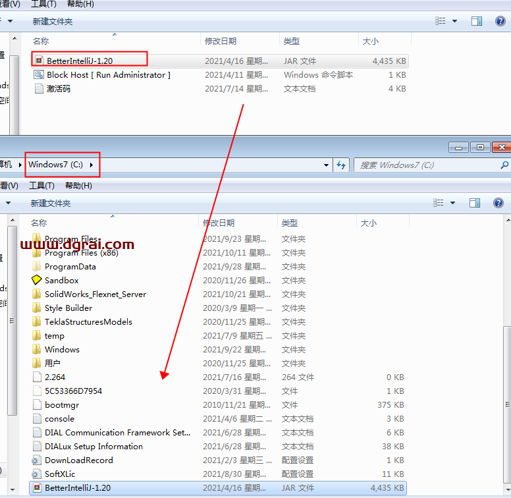Image resolution: width=511 pixels, height=498 pixels.
Task: Select bootmgr file icon
Action: coord(37,404)
